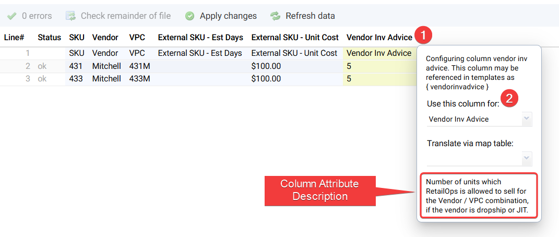
Task: Click the 433M VPC cell
Action: [139, 79]
